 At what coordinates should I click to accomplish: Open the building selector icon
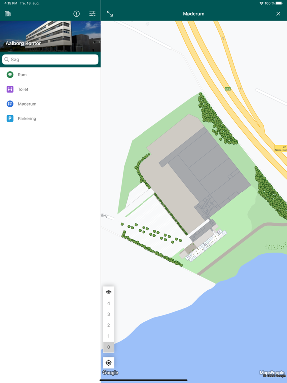coord(8,14)
